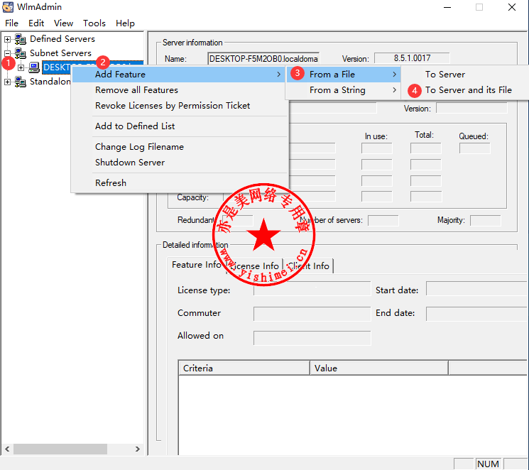The width and height of the screenshot is (529, 470).
Task: Click the NUM status bar indicator
Action: pos(488,464)
